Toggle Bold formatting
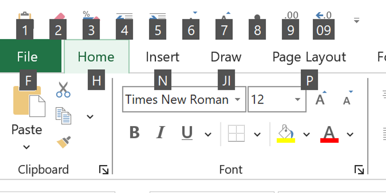Image resolution: width=386 pixels, height=193 pixels. coord(134,133)
